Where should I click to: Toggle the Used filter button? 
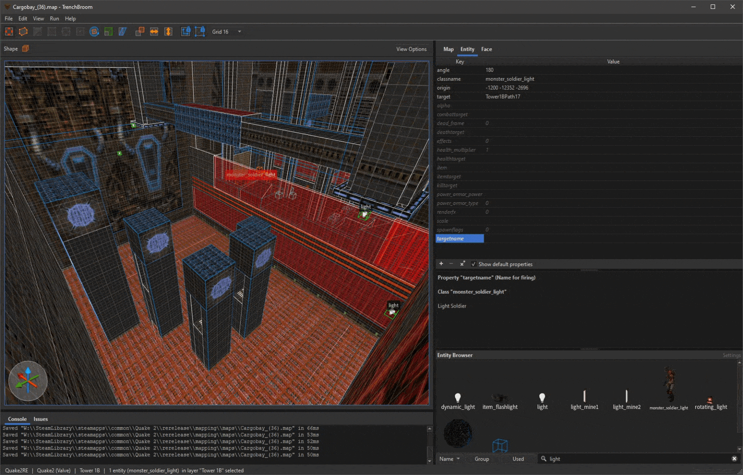coord(518,459)
